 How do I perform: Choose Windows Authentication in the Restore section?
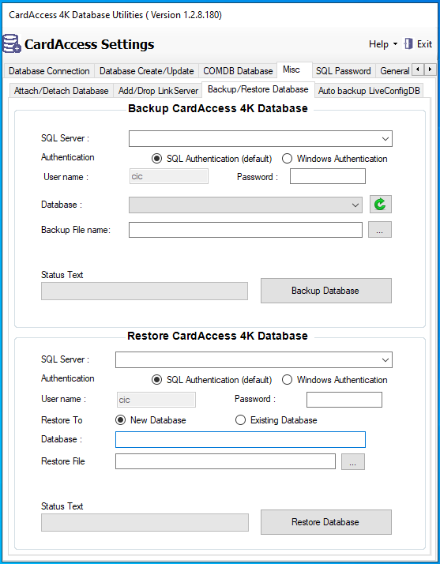tap(334, 380)
